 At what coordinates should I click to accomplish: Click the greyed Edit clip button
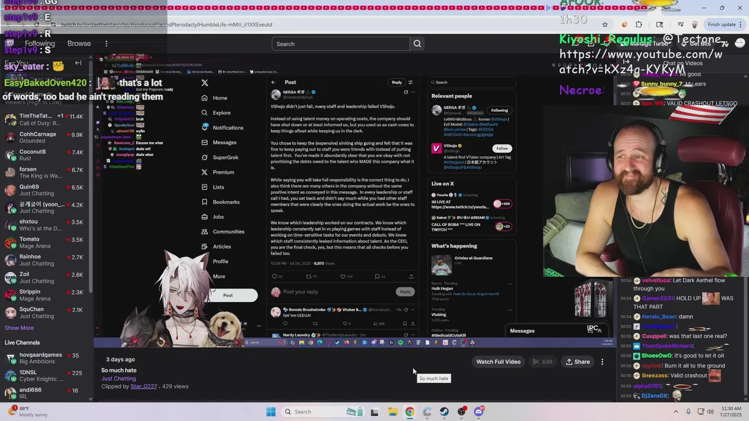(542, 362)
